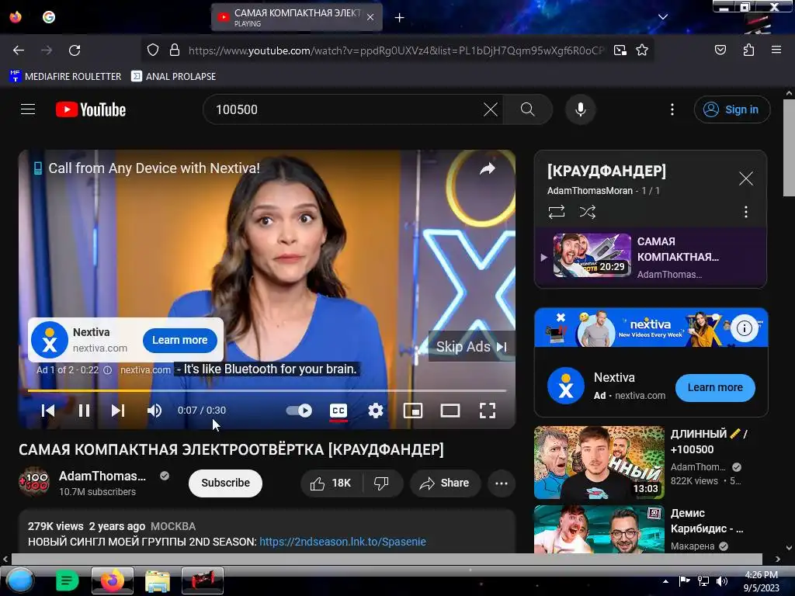Open the 2ndseason.lnk.to/Spasenie link

[342, 542]
